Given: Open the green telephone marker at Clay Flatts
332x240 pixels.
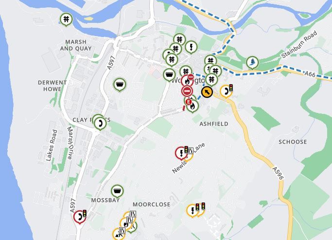Looking at the screenshot, I should [100, 123].
